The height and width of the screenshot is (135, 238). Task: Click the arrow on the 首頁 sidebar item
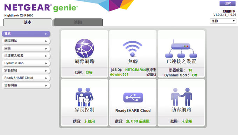click(46, 34)
